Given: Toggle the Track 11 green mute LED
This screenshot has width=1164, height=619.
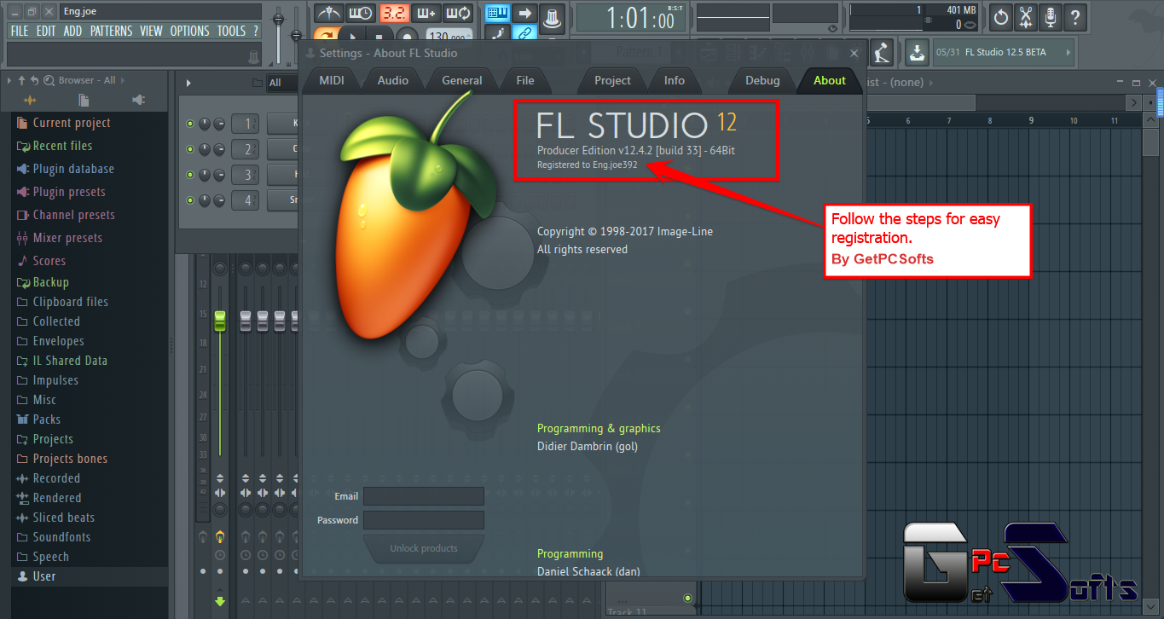Looking at the screenshot, I should 687,598.
